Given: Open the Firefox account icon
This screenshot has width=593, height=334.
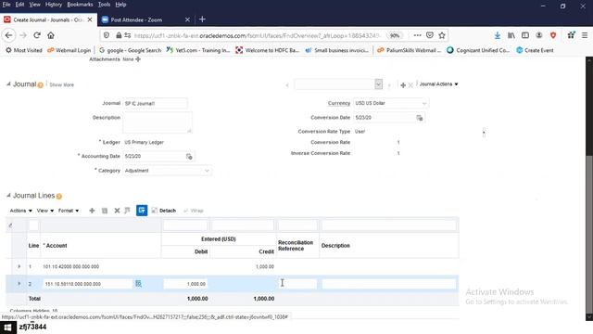Looking at the screenshot, I should [539, 35].
